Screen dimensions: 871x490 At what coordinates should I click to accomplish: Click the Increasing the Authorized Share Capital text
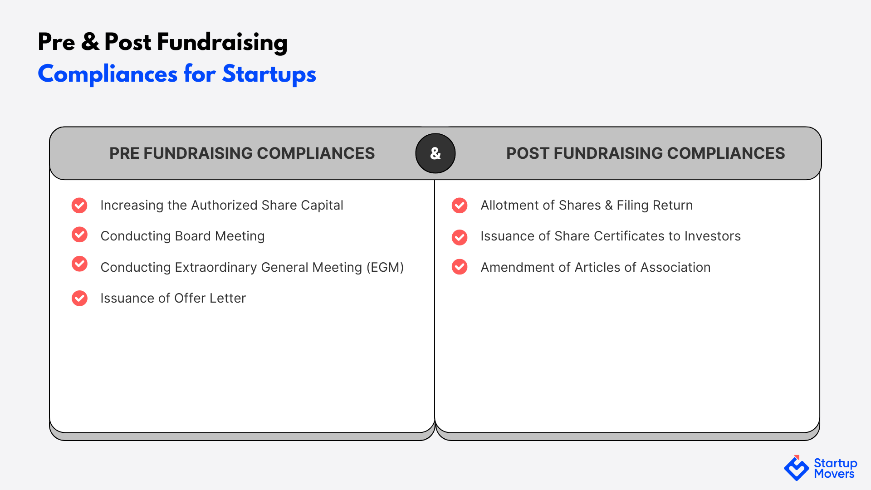(222, 205)
